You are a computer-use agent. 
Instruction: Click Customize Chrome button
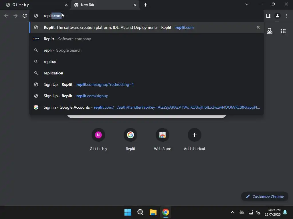pyautogui.click(x=265, y=196)
